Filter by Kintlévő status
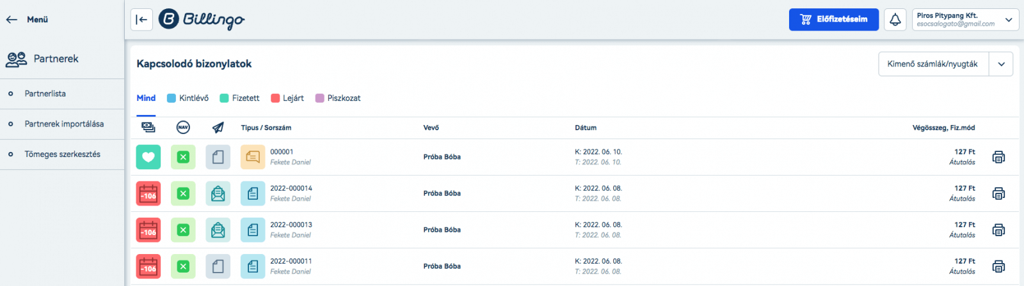1024x286 pixels. pyautogui.click(x=188, y=98)
